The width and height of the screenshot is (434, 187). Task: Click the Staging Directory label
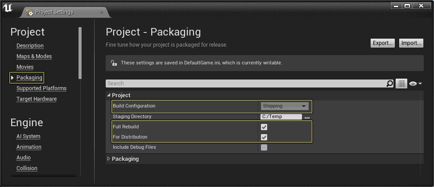pyautogui.click(x=132, y=117)
